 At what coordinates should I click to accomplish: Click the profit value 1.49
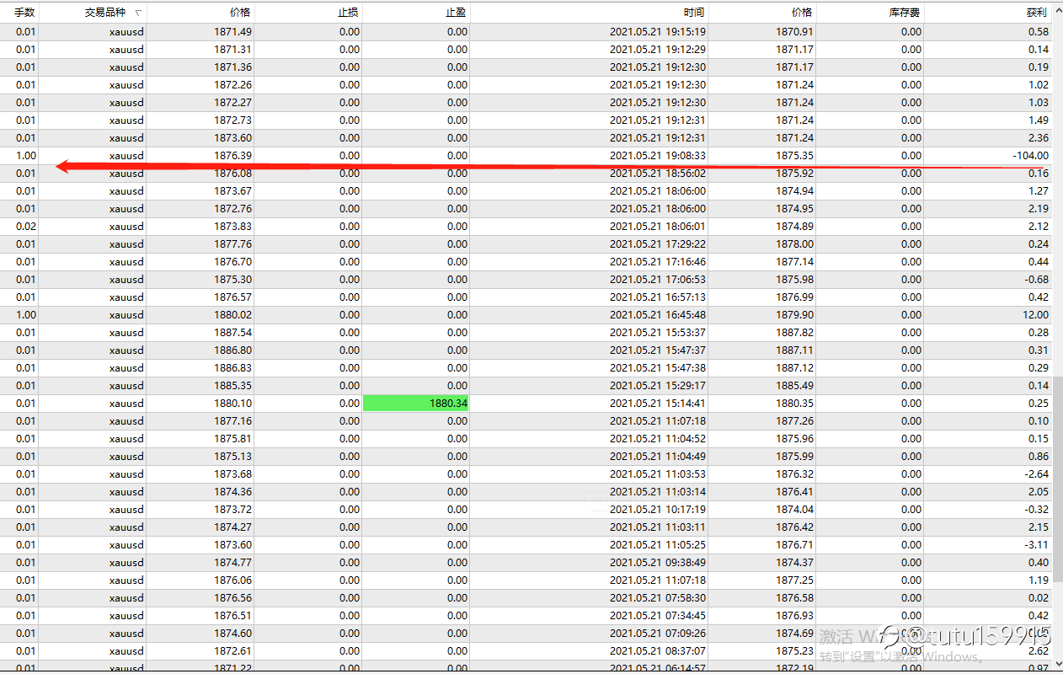click(1039, 120)
